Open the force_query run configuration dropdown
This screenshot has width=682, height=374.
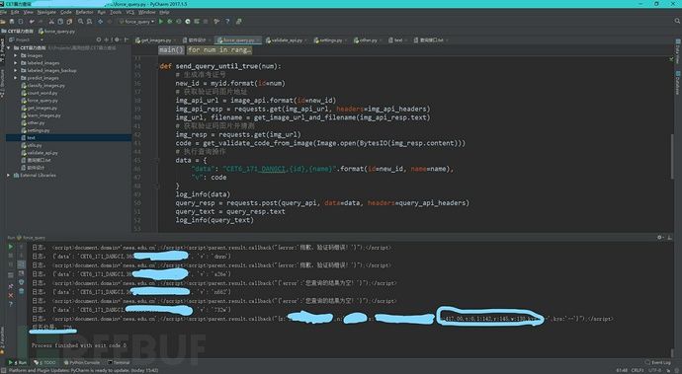pyautogui.click(x=137, y=22)
